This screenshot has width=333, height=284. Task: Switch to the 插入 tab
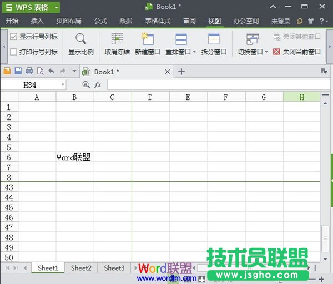pos(37,21)
